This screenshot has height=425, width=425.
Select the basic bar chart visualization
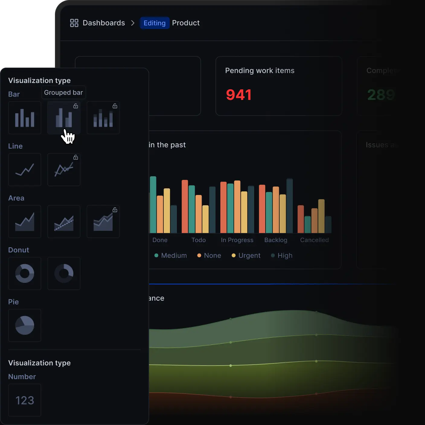(x=25, y=118)
